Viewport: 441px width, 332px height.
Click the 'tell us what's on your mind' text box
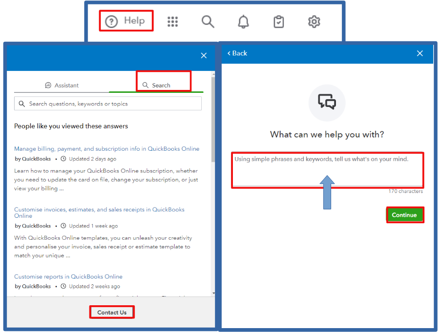(x=328, y=170)
